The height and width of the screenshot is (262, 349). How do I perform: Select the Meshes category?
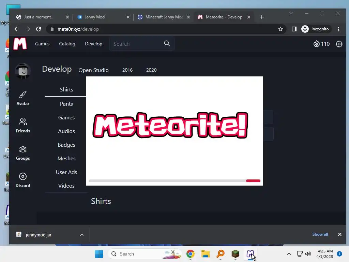(x=66, y=158)
